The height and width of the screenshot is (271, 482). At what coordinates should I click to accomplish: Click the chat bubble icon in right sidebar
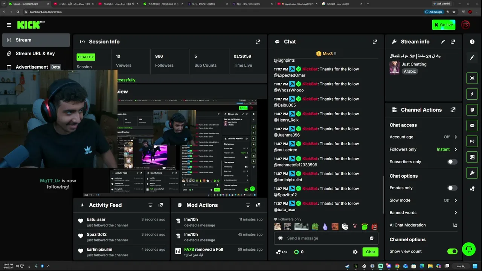[x=472, y=125]
